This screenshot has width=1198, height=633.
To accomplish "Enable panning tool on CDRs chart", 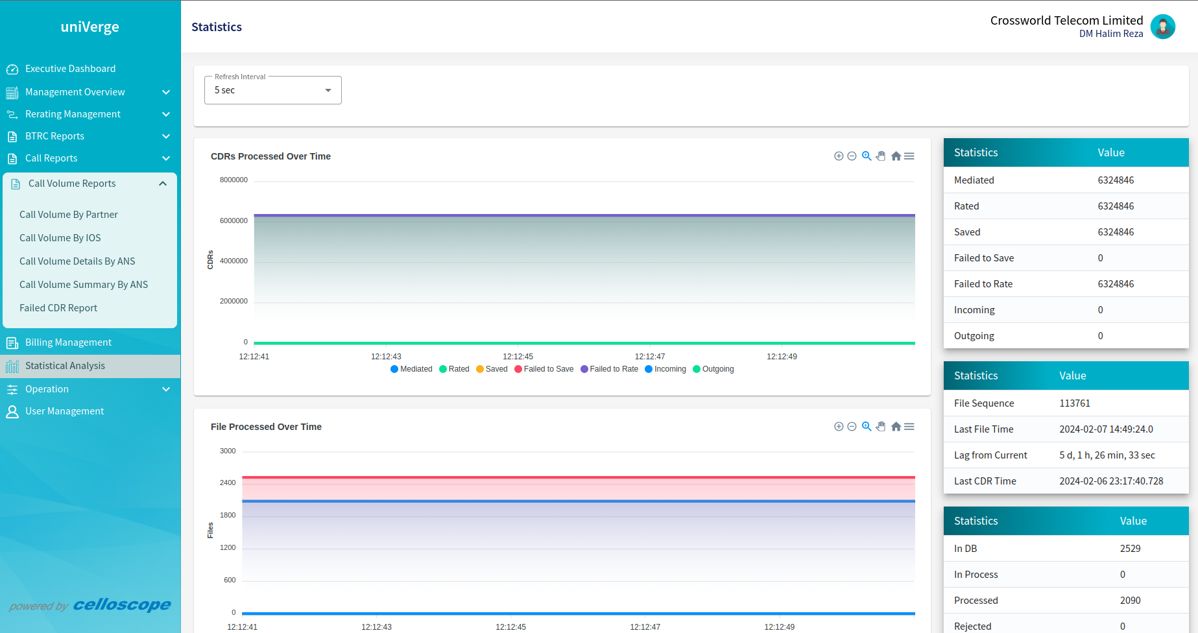I will (881, 156).
